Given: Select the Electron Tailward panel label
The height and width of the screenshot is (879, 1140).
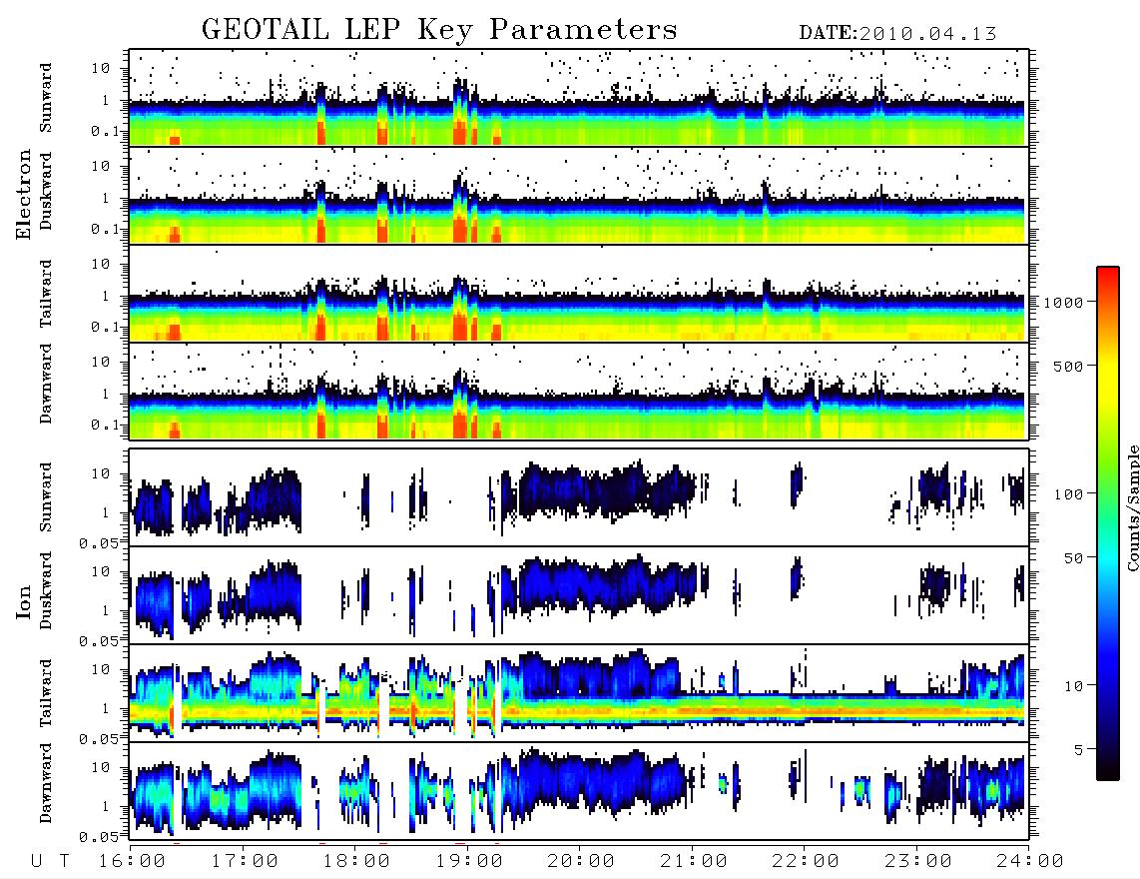Looking at the screenshot, I should (46, 294).
